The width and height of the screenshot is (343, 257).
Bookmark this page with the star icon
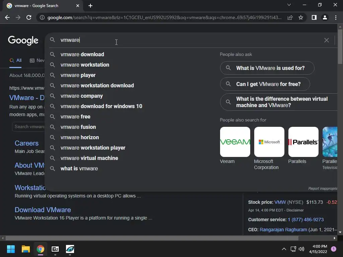pyautogui.click(x=301, y=17)
